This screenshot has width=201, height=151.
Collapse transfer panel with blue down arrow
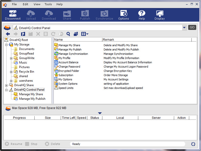pyautogui.click(x=100, y=113)
